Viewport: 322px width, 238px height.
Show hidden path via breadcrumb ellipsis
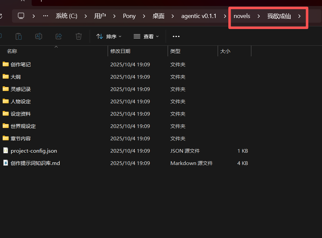point(46,16)
